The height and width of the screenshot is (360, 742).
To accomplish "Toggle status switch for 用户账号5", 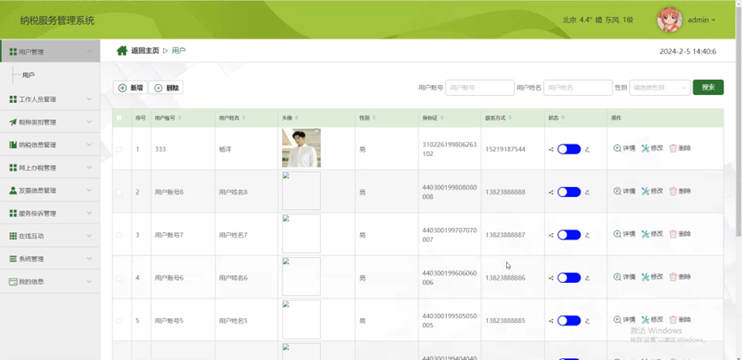I will point(569,321).
